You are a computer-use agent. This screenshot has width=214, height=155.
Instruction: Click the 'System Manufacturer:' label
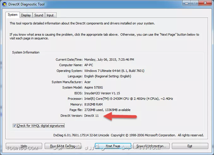click(67, 82)
